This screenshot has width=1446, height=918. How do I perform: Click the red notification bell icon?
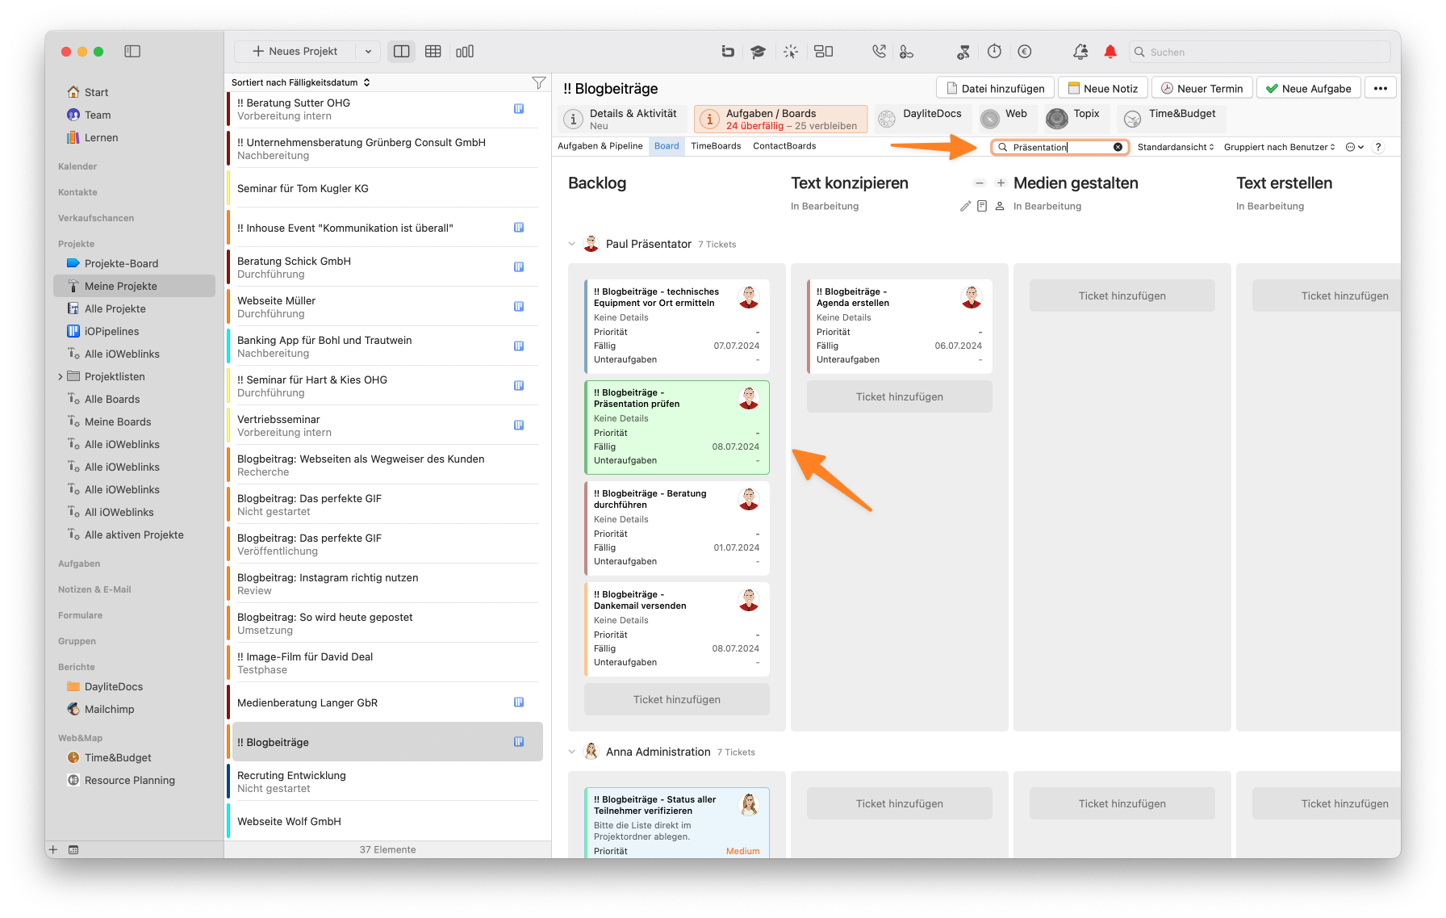tap(1110, 52)
